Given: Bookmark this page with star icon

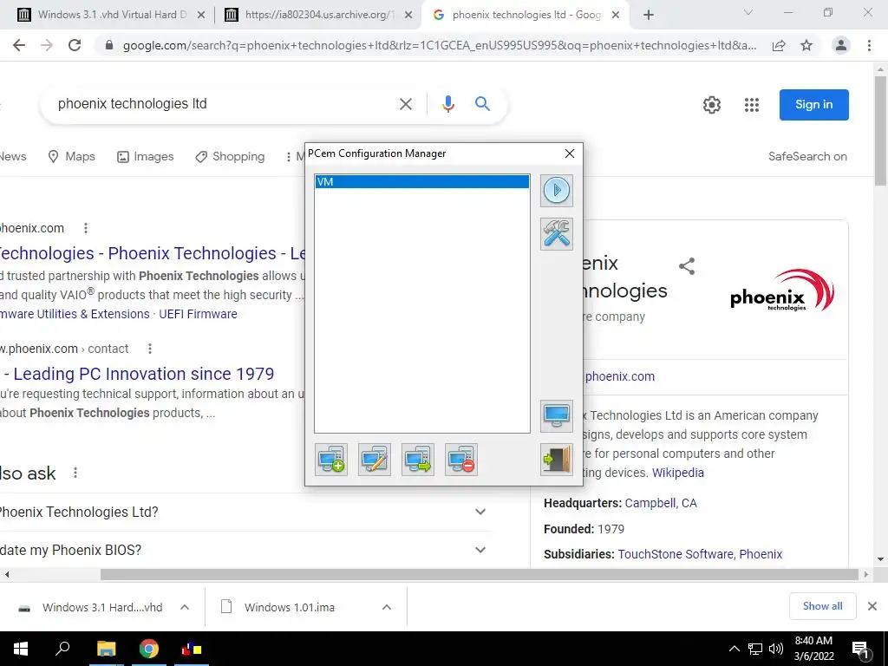Looking at the screenshot, I should coord(806,45).
